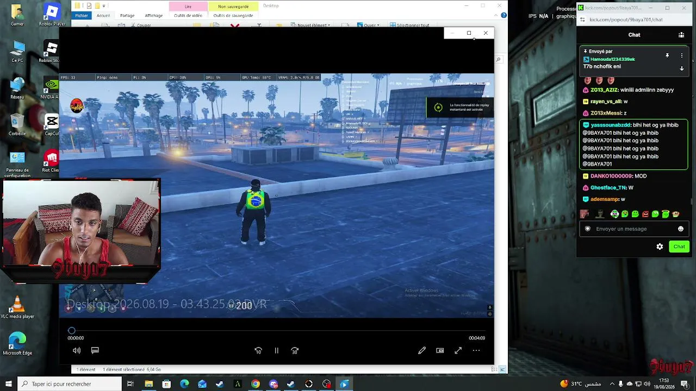Open the player's more options menu
Image resolution: width=696 pixels, height=391 pixels.
(476, 351)
